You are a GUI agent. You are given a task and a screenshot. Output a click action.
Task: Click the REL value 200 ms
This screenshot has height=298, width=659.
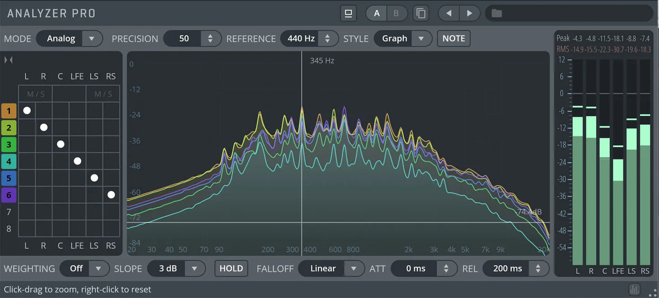pyautogui.click(x=506, y=268)
